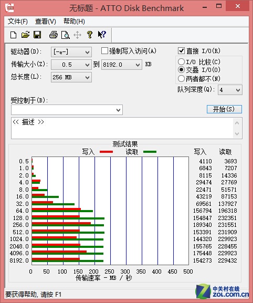The height and width of the screenshot is (303, 253).
Task: Click the red 写入 legend swatch
Action: [x=106, y=152]
